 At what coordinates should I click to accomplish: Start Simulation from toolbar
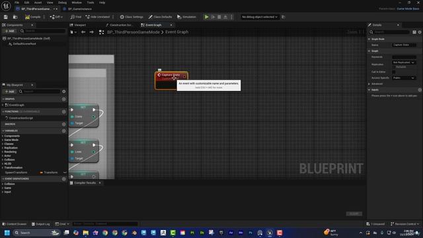pyautogui.click(x=186, y=17)
